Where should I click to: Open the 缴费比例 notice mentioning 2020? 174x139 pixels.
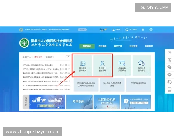coord(46,77)
